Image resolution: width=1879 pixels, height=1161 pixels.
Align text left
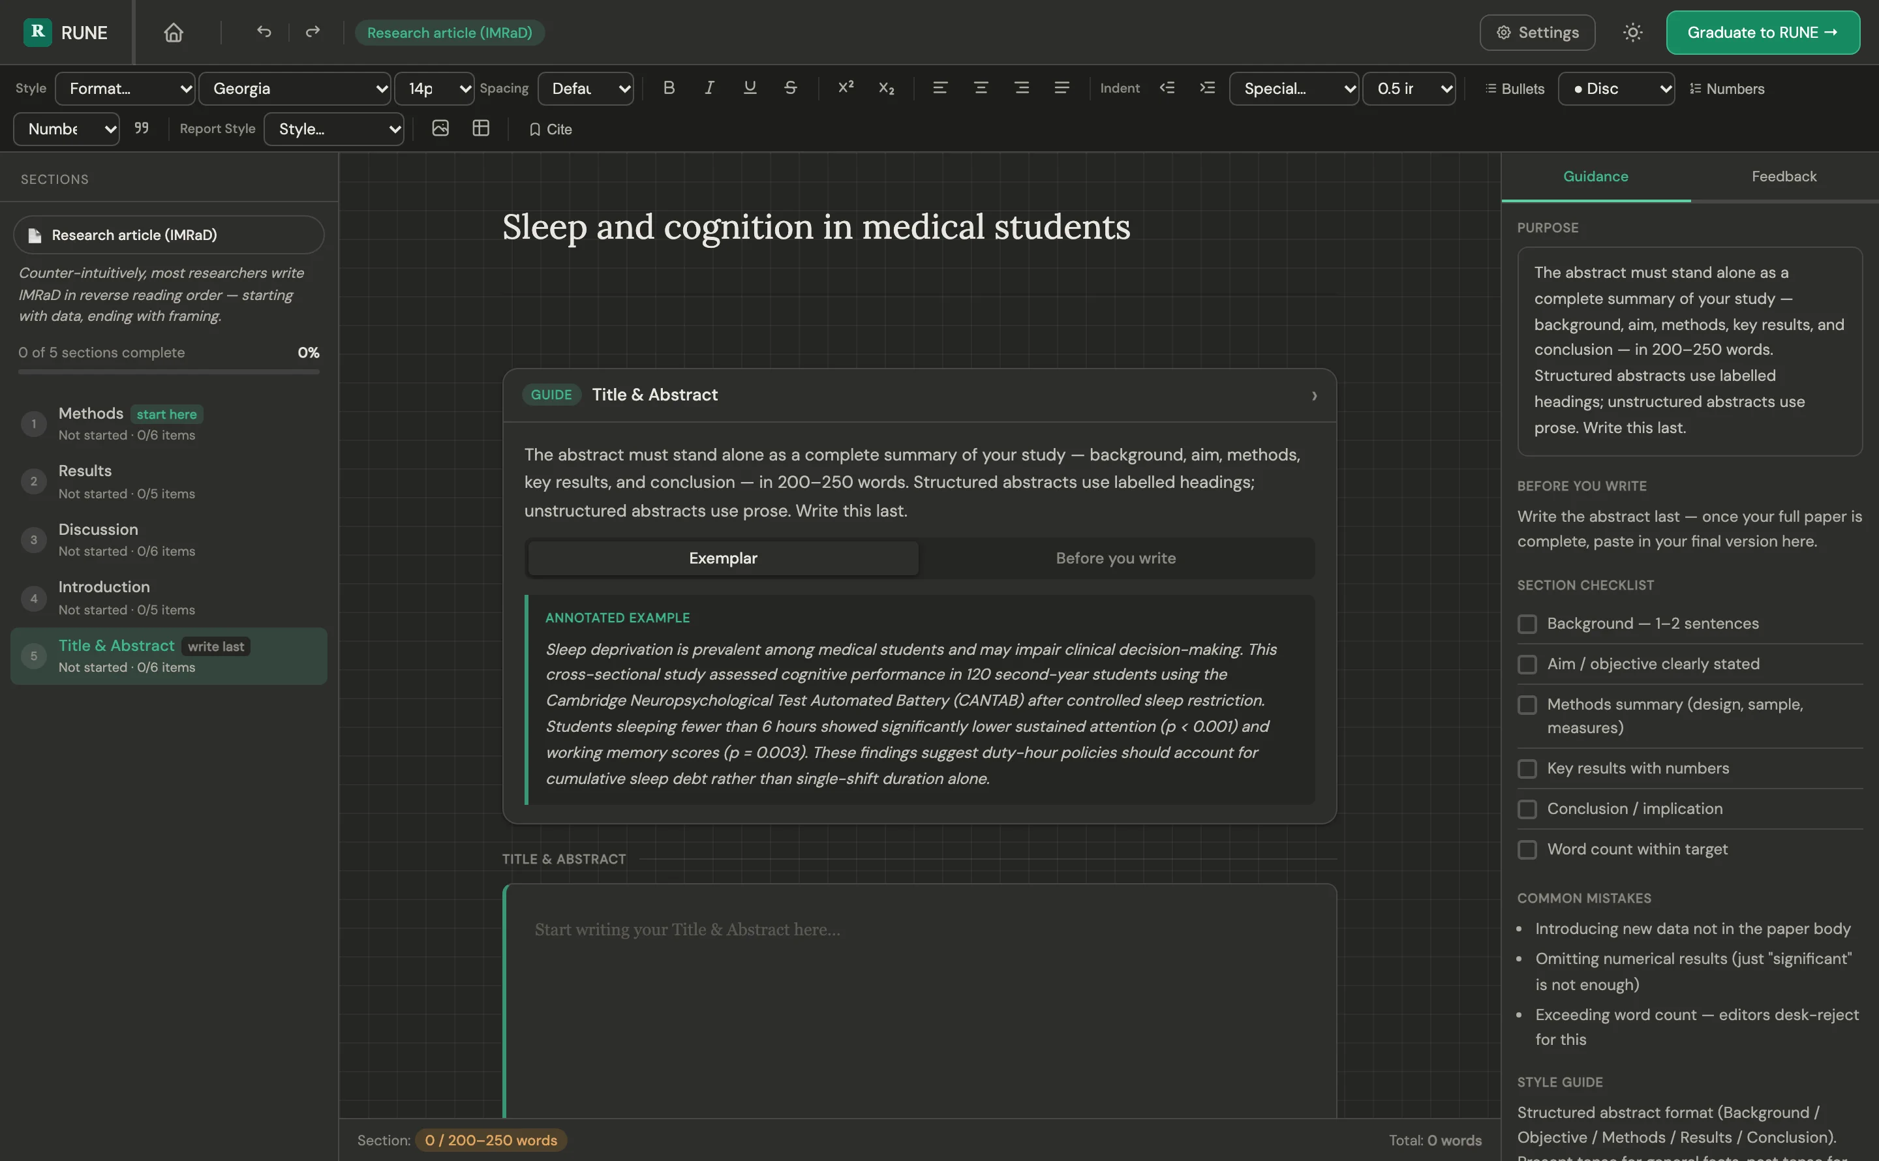[x=940, y=88]
